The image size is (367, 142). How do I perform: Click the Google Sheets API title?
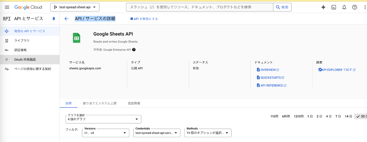113,34
